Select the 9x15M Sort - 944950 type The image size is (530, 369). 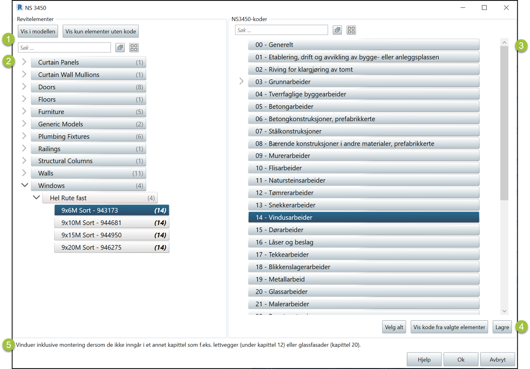[x=112, y=235]
